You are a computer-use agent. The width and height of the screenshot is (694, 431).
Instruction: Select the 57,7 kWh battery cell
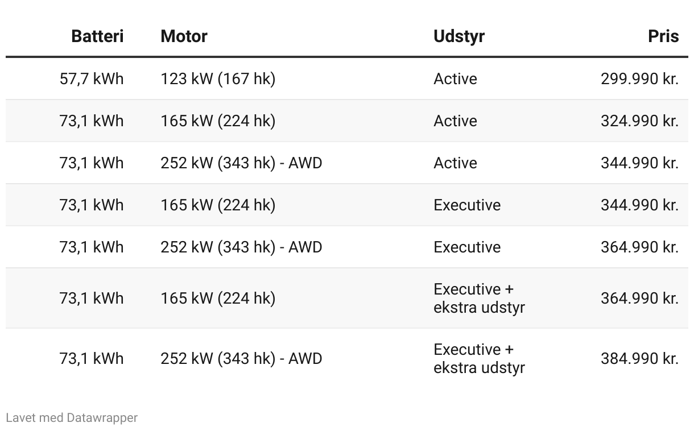pos(91,78)
